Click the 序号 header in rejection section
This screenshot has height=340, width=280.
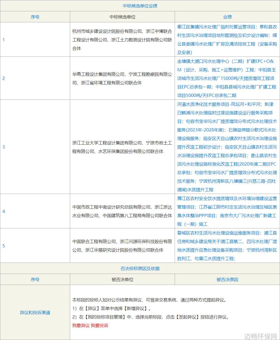35,279
